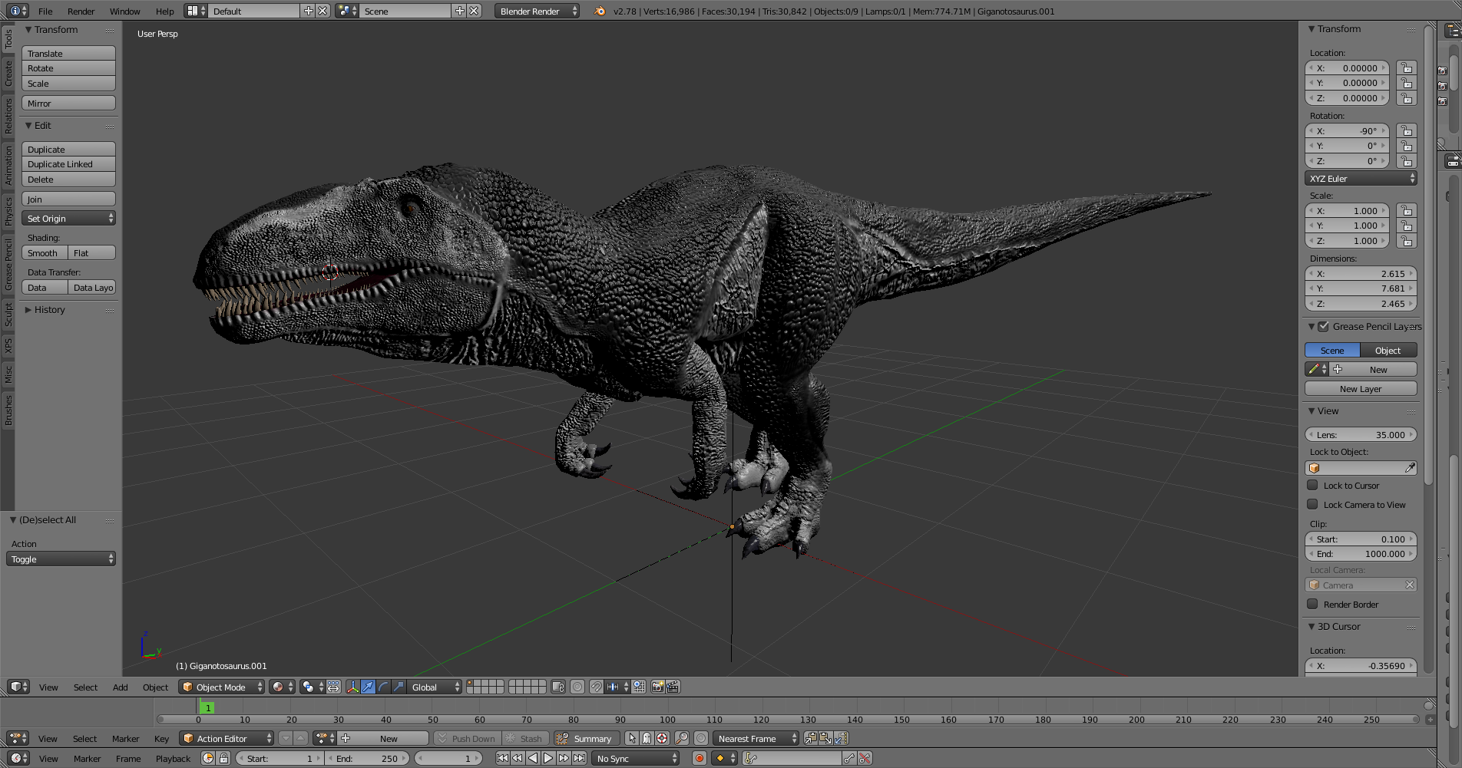Image resolution: width=1462 pixels, height=768 pixels.
Task: Delete the Default screen layout
Action: click(x=323, y=11)
